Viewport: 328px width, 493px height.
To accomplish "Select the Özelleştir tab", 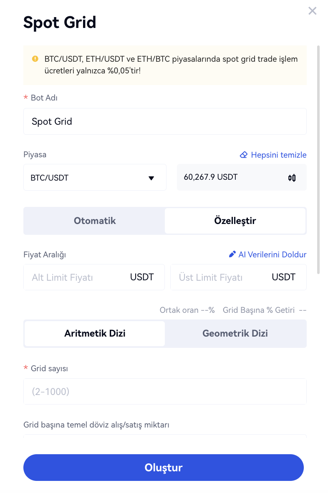I will 235,221.
